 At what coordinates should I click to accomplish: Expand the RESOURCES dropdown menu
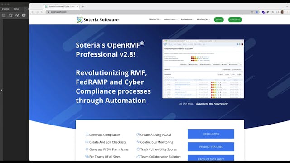[x=203, y=19]
